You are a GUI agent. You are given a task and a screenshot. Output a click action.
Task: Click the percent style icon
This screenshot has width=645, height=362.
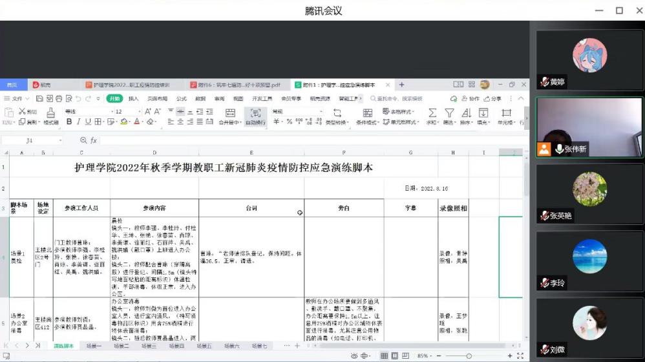[x=290, y=122]
